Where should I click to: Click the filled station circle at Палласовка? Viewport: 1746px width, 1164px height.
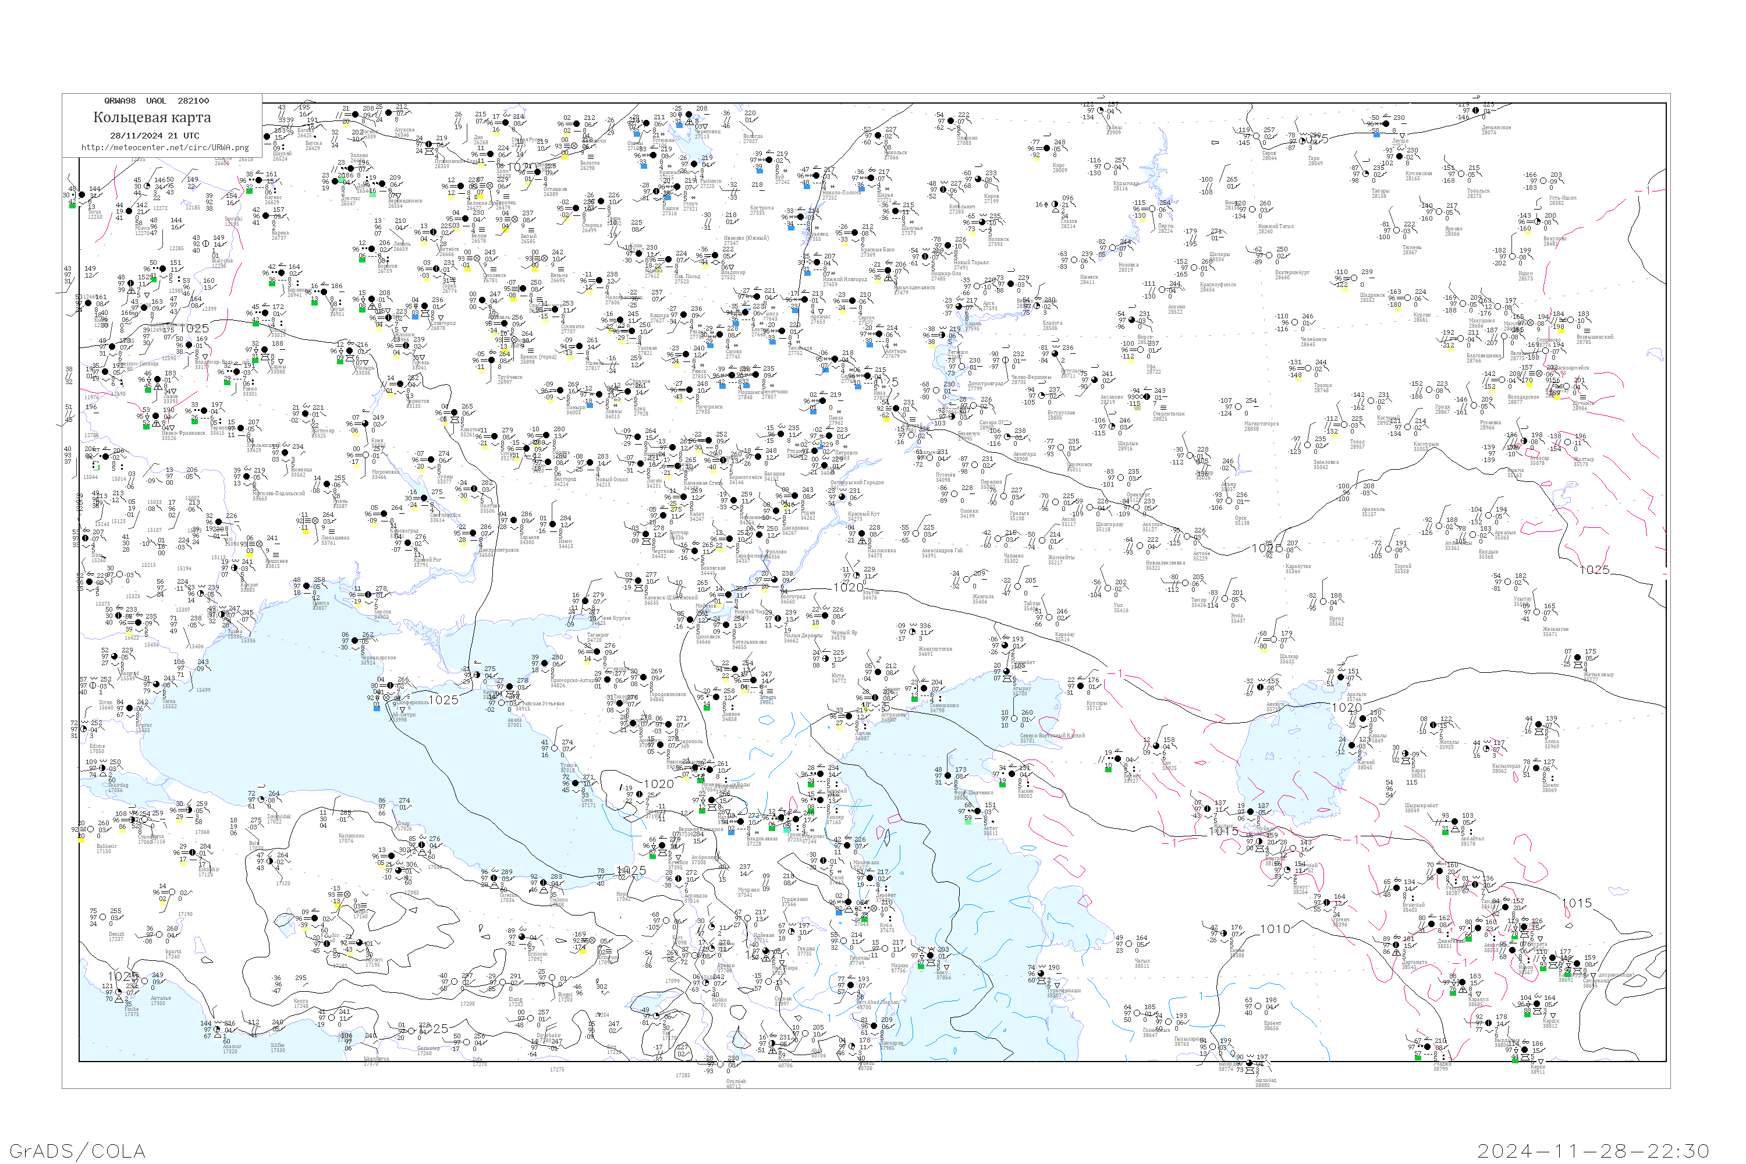(861, 533)
